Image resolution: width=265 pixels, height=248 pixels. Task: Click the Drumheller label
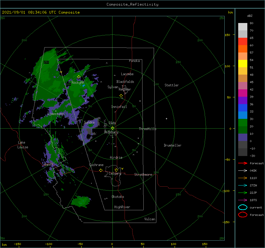pos(173,145)
